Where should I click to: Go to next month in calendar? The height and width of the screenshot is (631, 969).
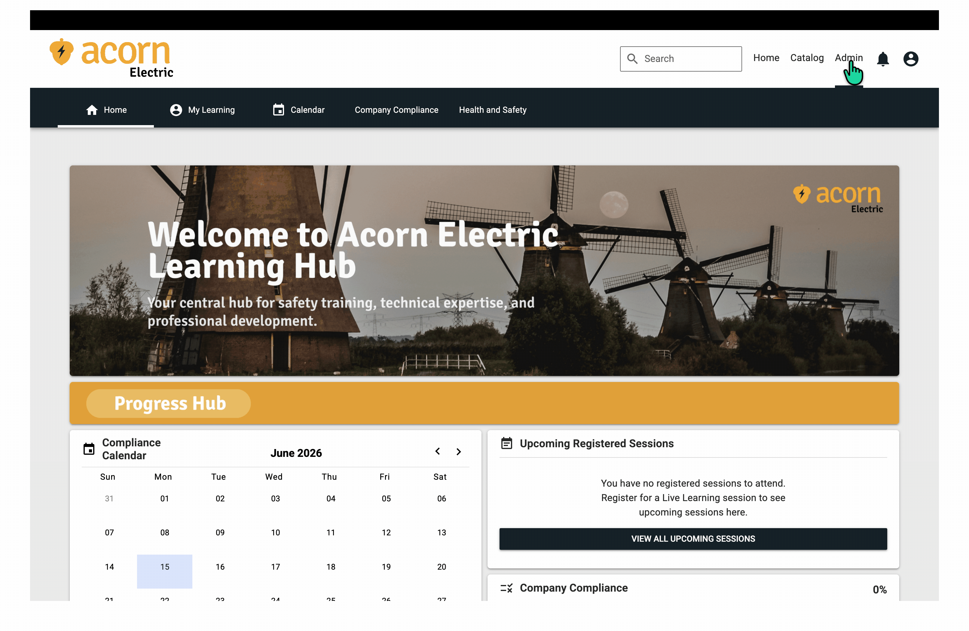point(458,451)
